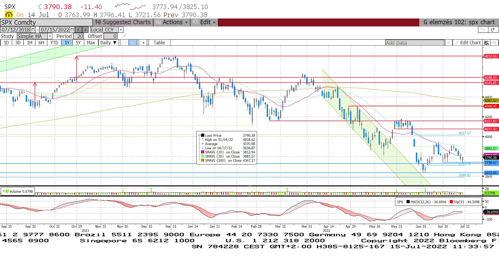Viewport: 499px width, 261px height.
Task: Click the 4545.85 price level label
Action: pos(491,83)
